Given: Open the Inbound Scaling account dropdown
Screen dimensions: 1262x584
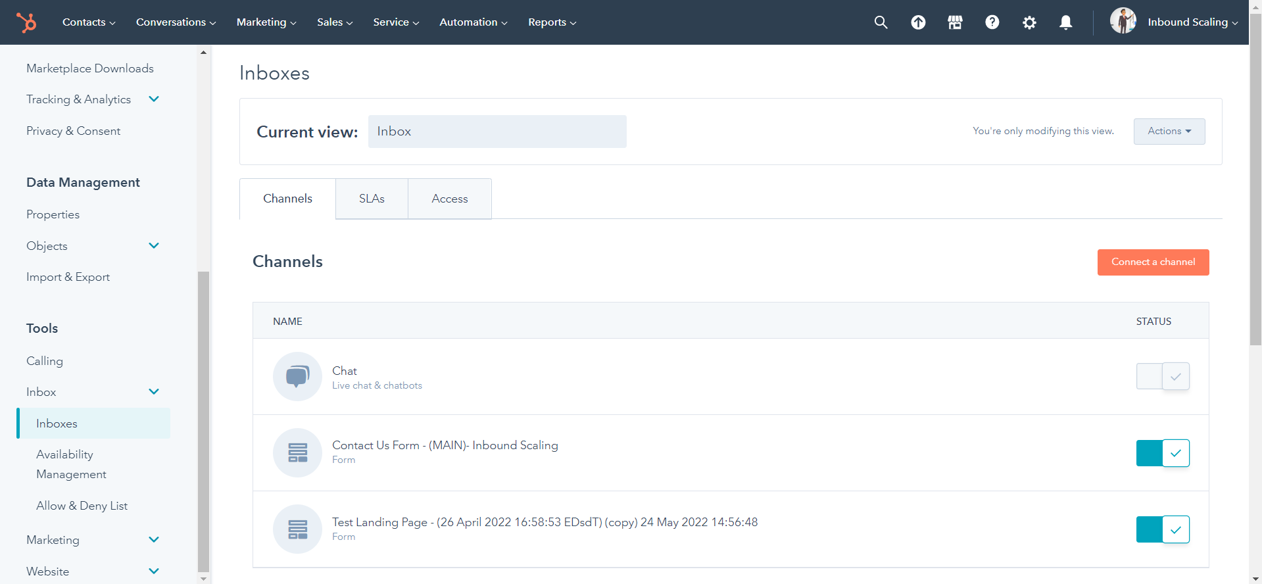Looking at the screenshot, I should pyautogui.click(x=1192, y=22).
